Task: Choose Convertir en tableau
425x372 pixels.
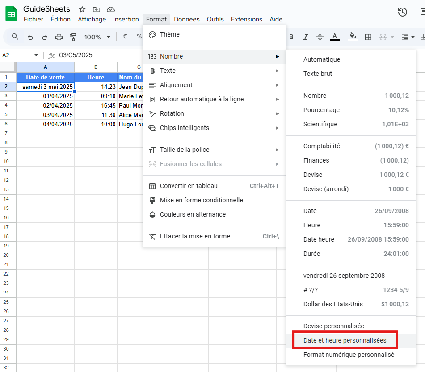Action: click(215, 186)
